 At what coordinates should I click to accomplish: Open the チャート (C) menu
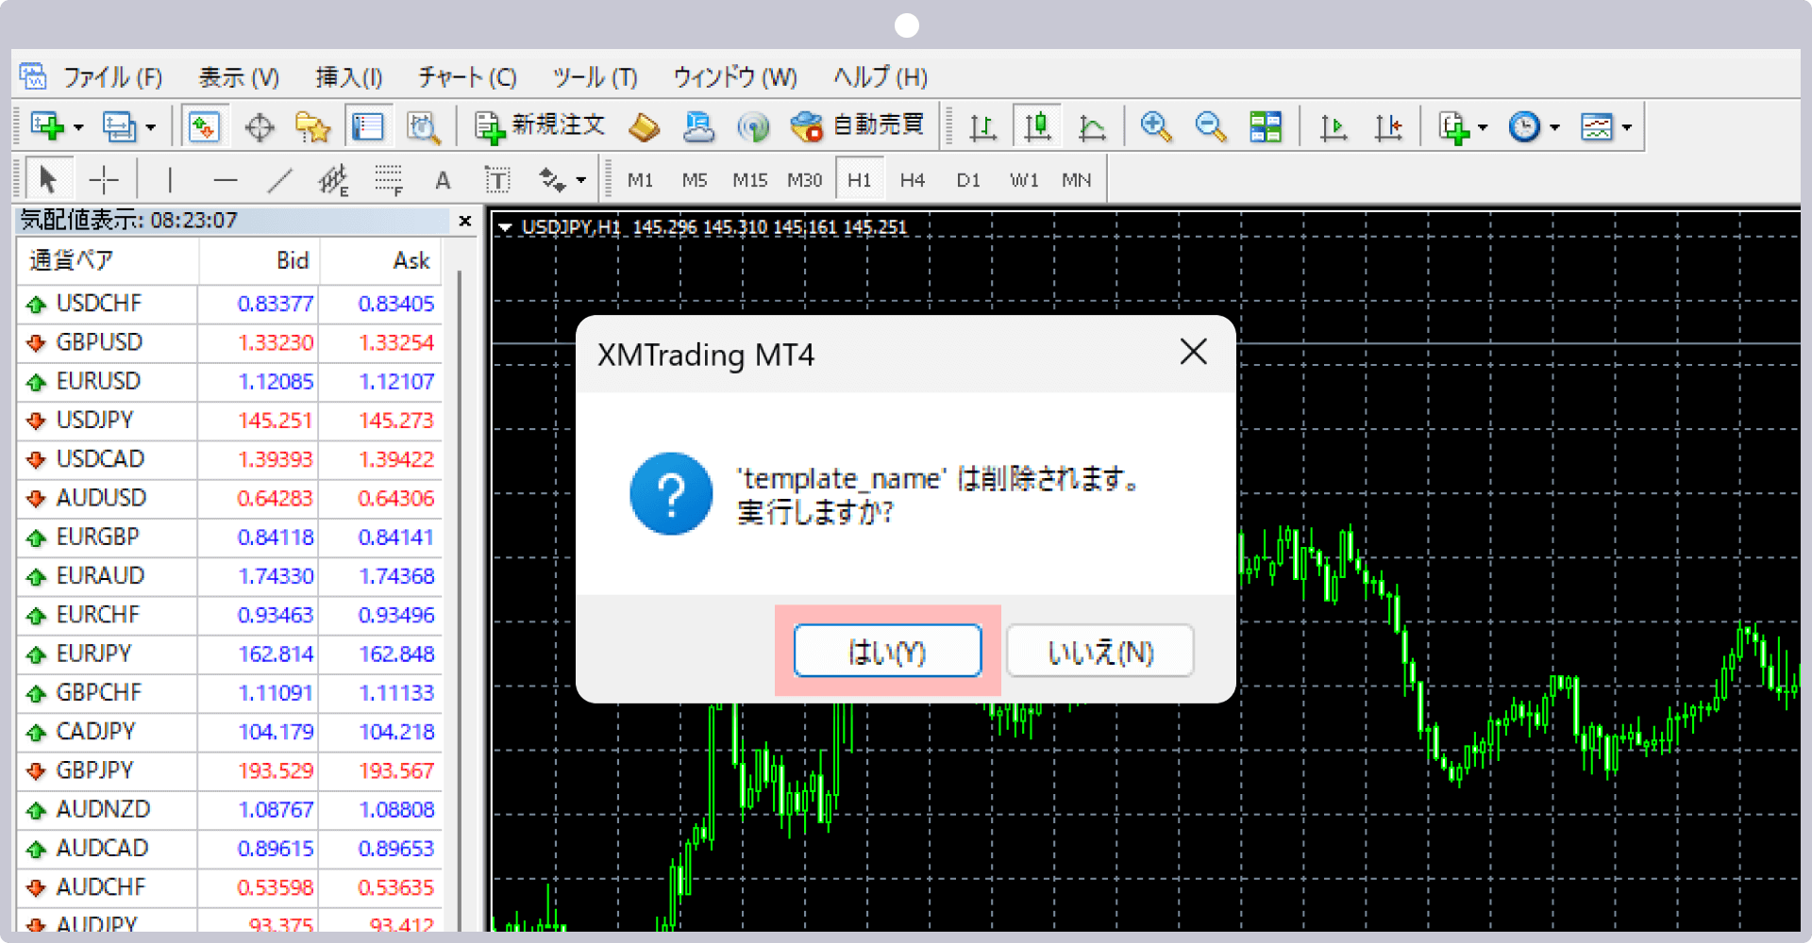pyautogui.click(x=467, y=77)
